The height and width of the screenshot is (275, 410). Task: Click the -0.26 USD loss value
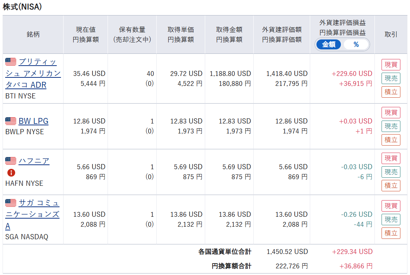(357, 214)
